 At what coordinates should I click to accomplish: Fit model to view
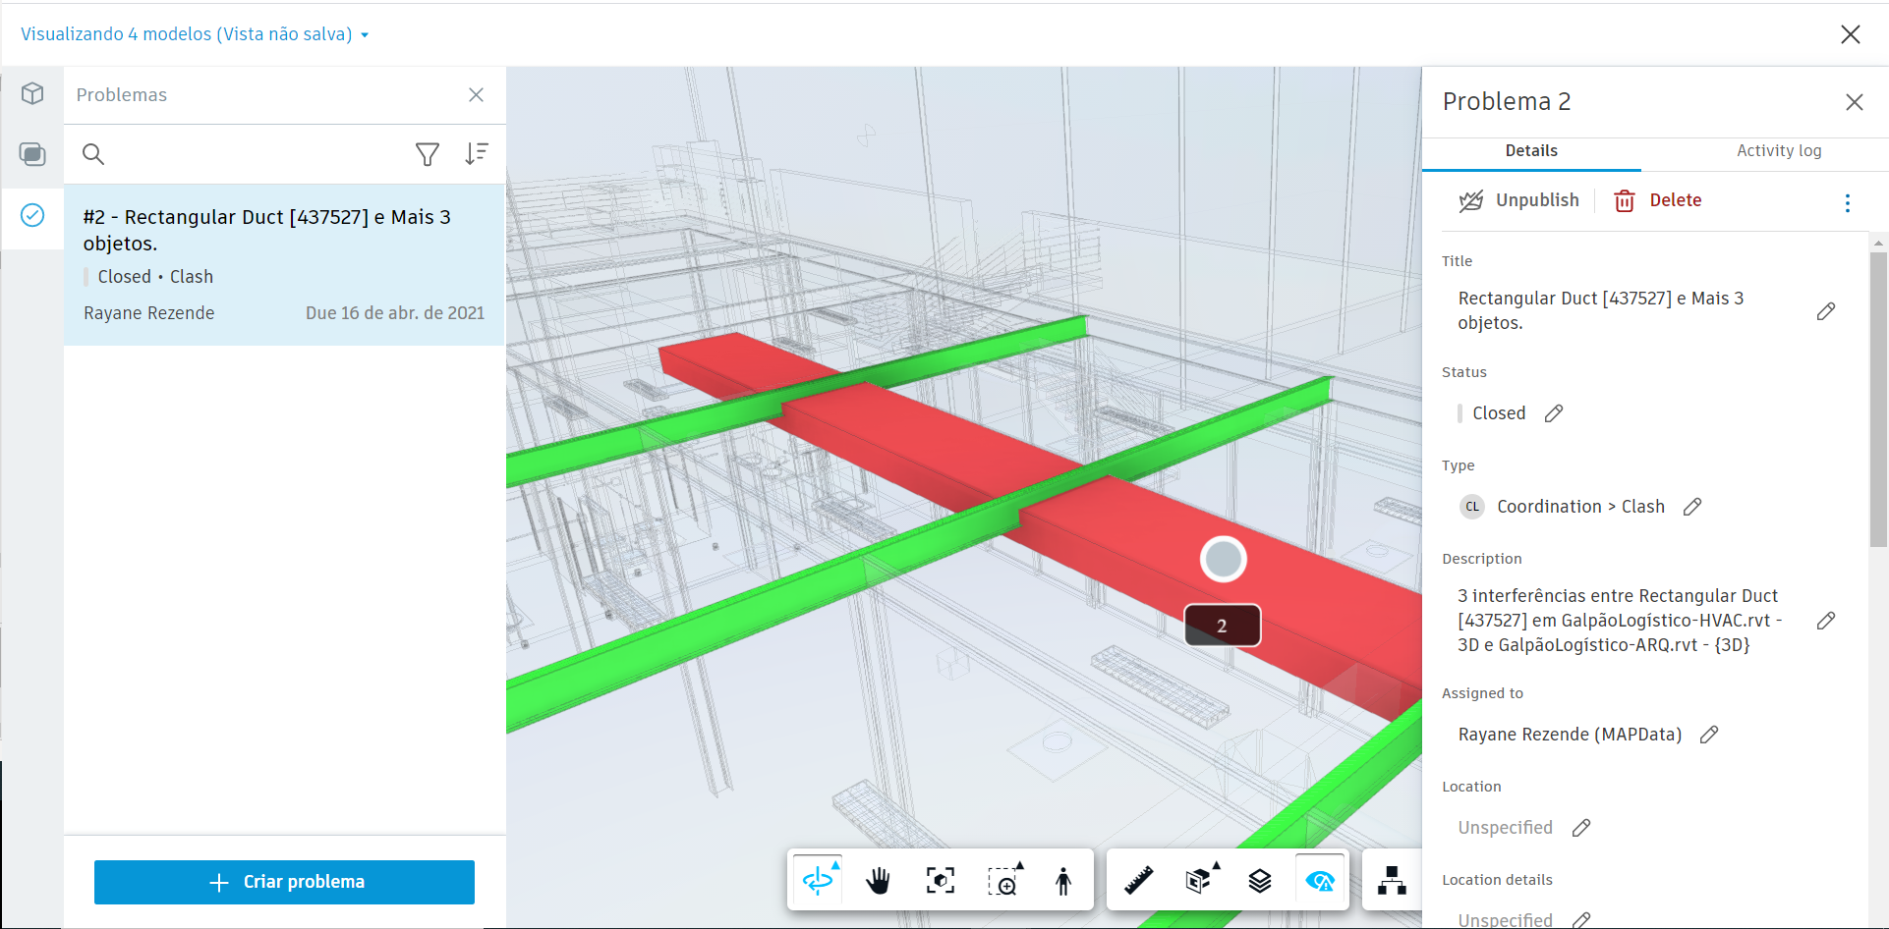click(941, 880)
